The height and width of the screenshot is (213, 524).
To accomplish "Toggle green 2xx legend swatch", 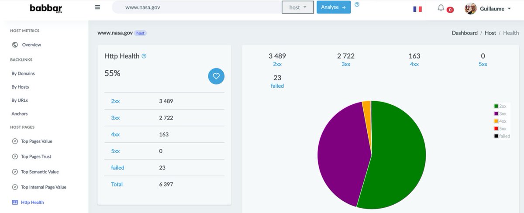I will click(496, 106).
